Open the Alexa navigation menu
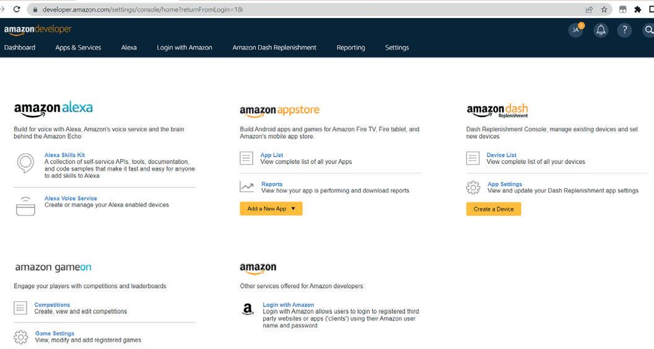The width and height of the screenshot is (654, 349). (129, 48)
